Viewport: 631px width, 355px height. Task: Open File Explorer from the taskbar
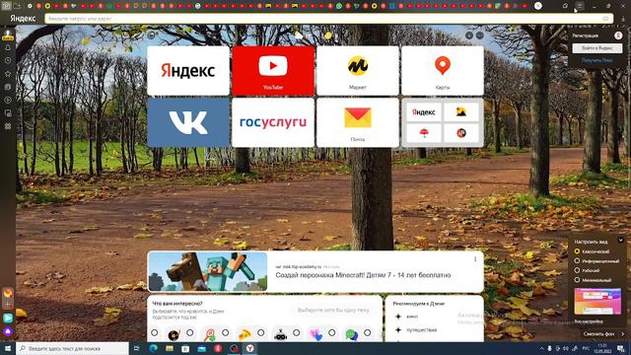click(x=170, y=348)
